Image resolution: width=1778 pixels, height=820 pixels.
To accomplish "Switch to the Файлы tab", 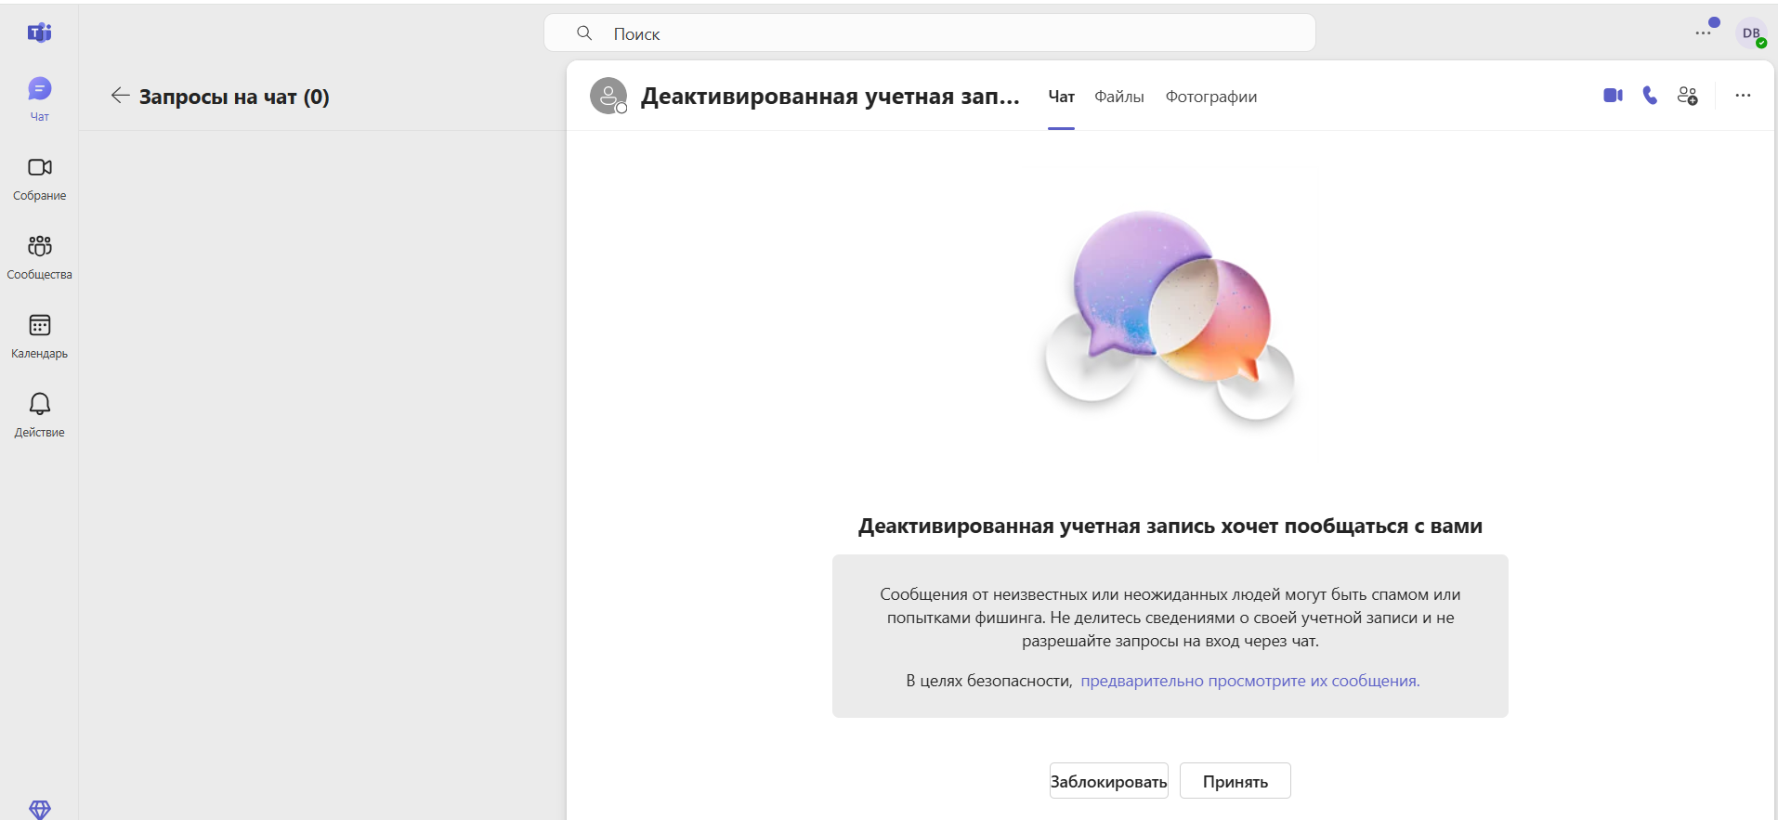I will [1118, 97].
